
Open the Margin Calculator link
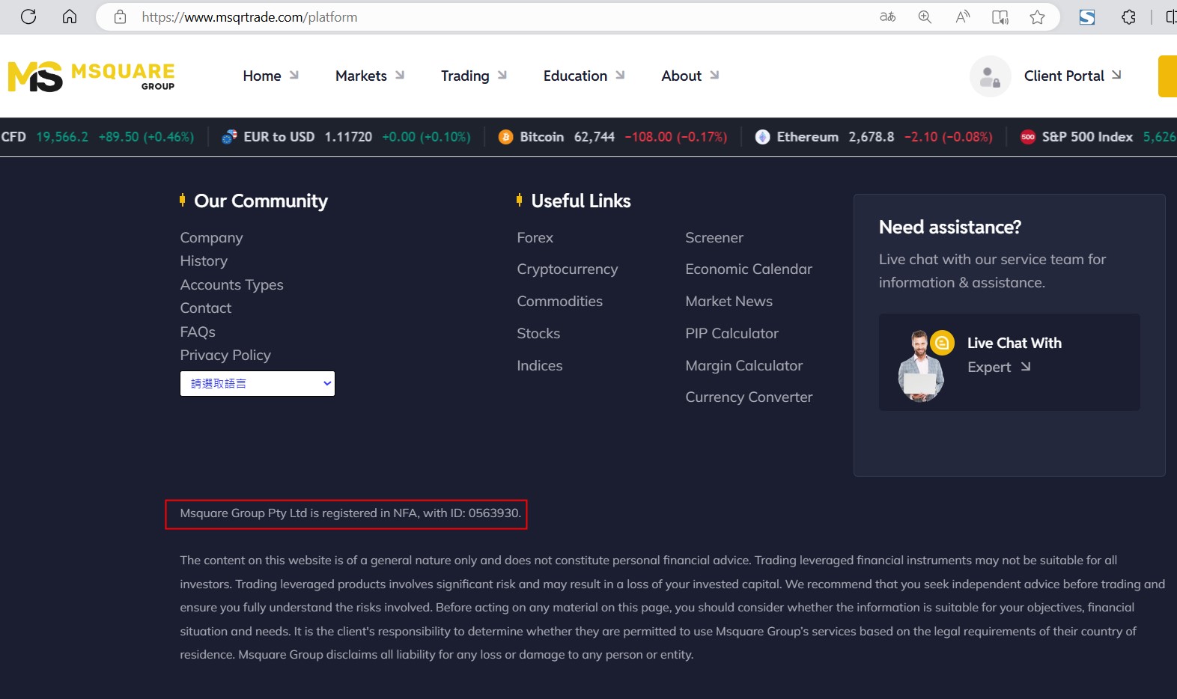click(x=743, y=365)
